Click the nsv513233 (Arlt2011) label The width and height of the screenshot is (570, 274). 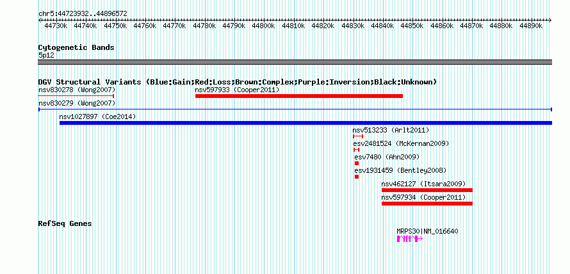tap(391, 130)
